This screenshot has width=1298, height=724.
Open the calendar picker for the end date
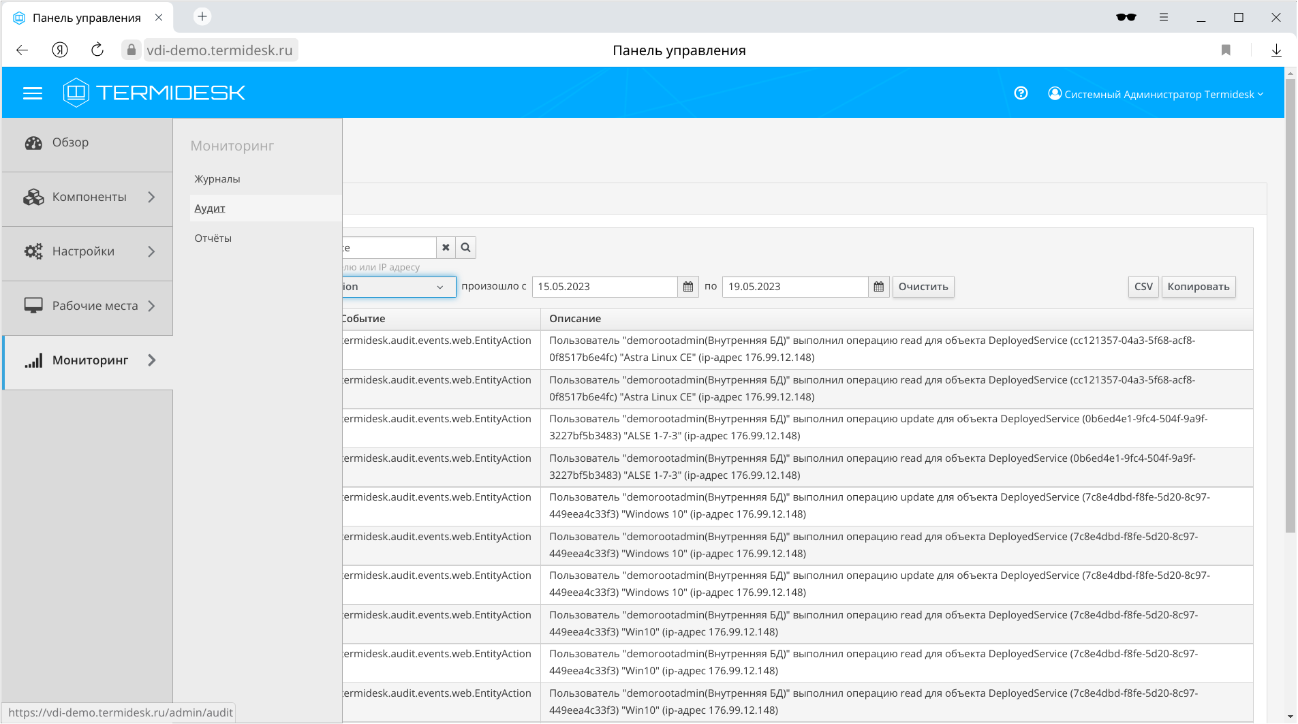(x=878, y=287)
